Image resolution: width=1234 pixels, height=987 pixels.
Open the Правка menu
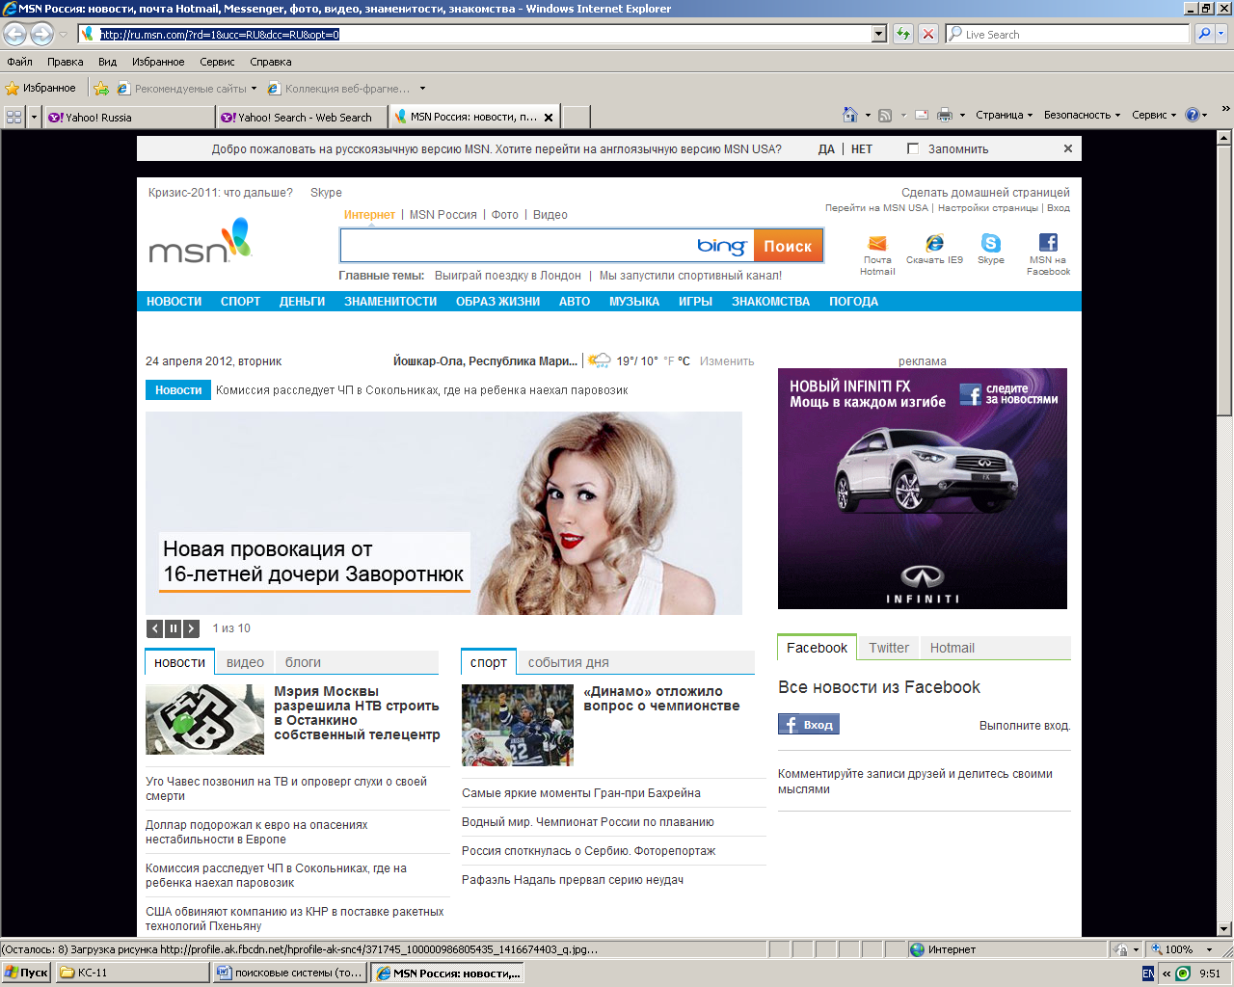pos(65,62)
